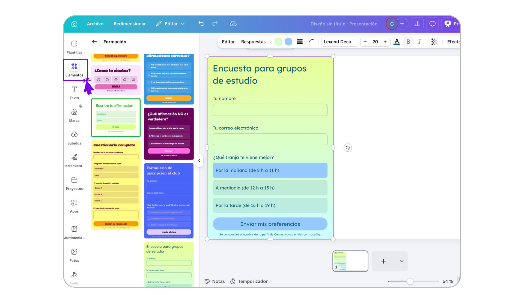Click the back arrow beside Formación
Viewport: 524px width, 295px height.
pos(94,42)
